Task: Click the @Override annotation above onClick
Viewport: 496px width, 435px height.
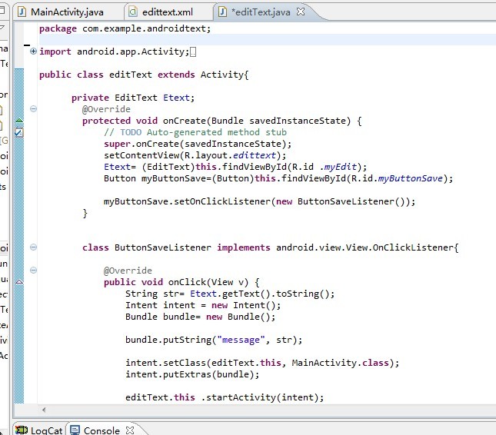Action: tap(128, 271)
